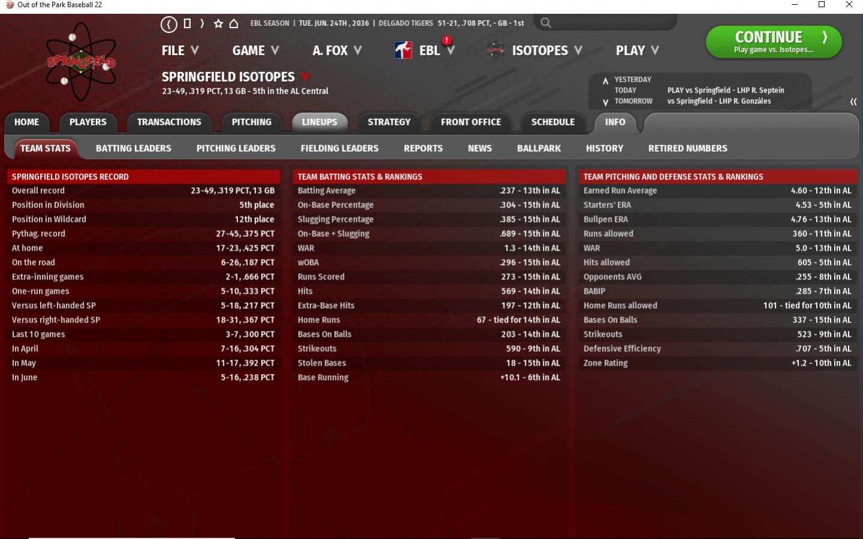Open BATTING LEADERS sub-tab

(134, 149)
